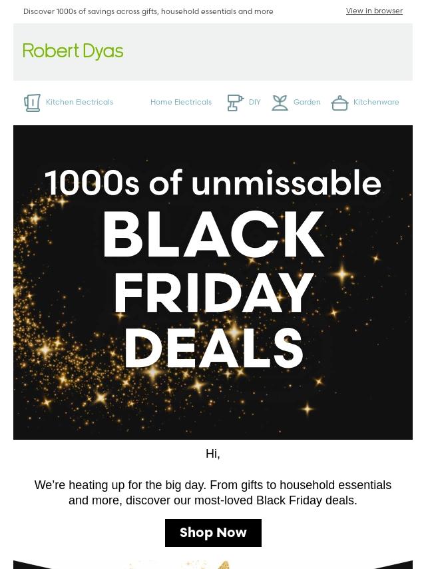Click the kettle icon for Kitchen Electricals
This screenshot has width=426, height=569.
click(x=32, y=103)
